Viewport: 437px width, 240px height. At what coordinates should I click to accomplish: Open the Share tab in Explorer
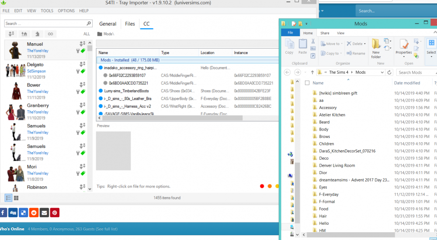click(x=325, y=33)
